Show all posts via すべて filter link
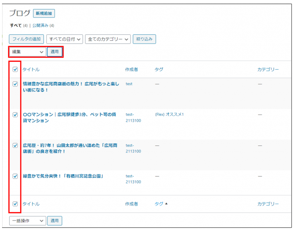The height and width of the screenshot is (230, 294). [16, 25]
